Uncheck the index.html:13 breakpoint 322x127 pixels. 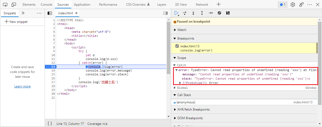click(177, 46)
